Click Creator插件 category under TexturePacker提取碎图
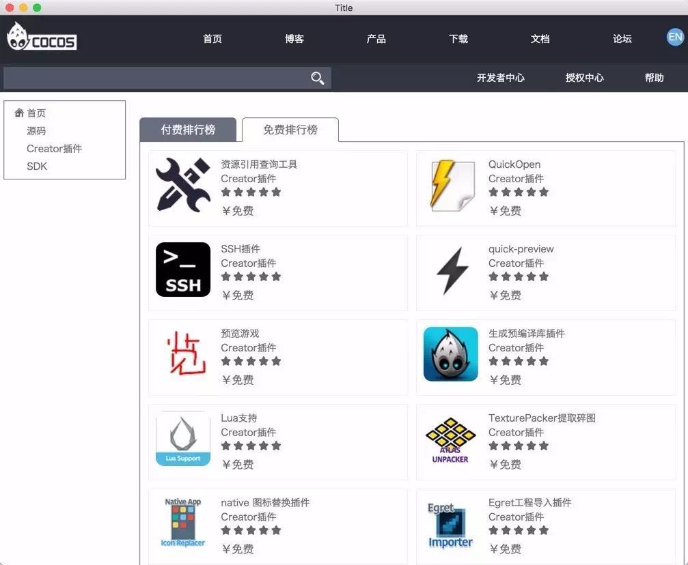This screenshot has height=565, width=688. coord(516,433)
